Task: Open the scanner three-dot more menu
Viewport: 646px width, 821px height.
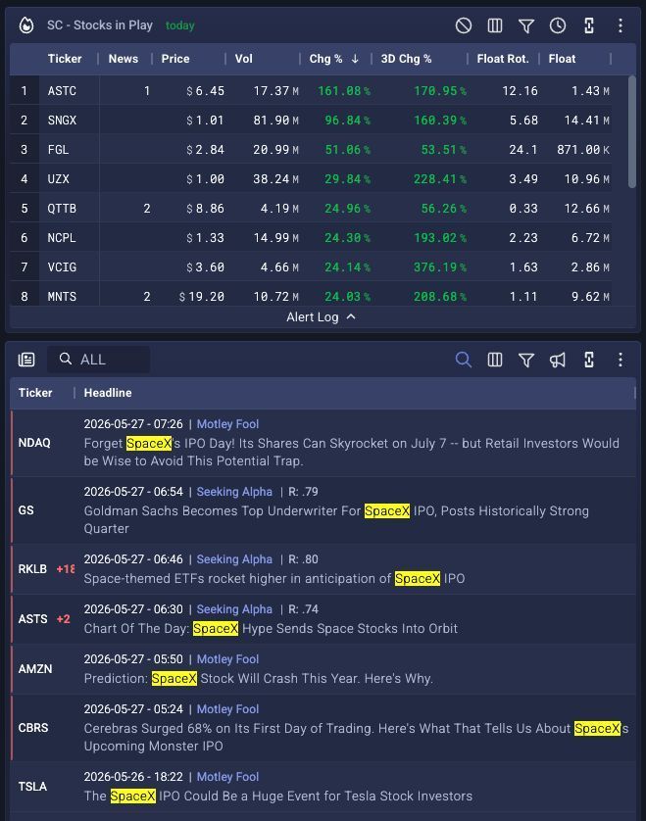Action: coord(621,25)
